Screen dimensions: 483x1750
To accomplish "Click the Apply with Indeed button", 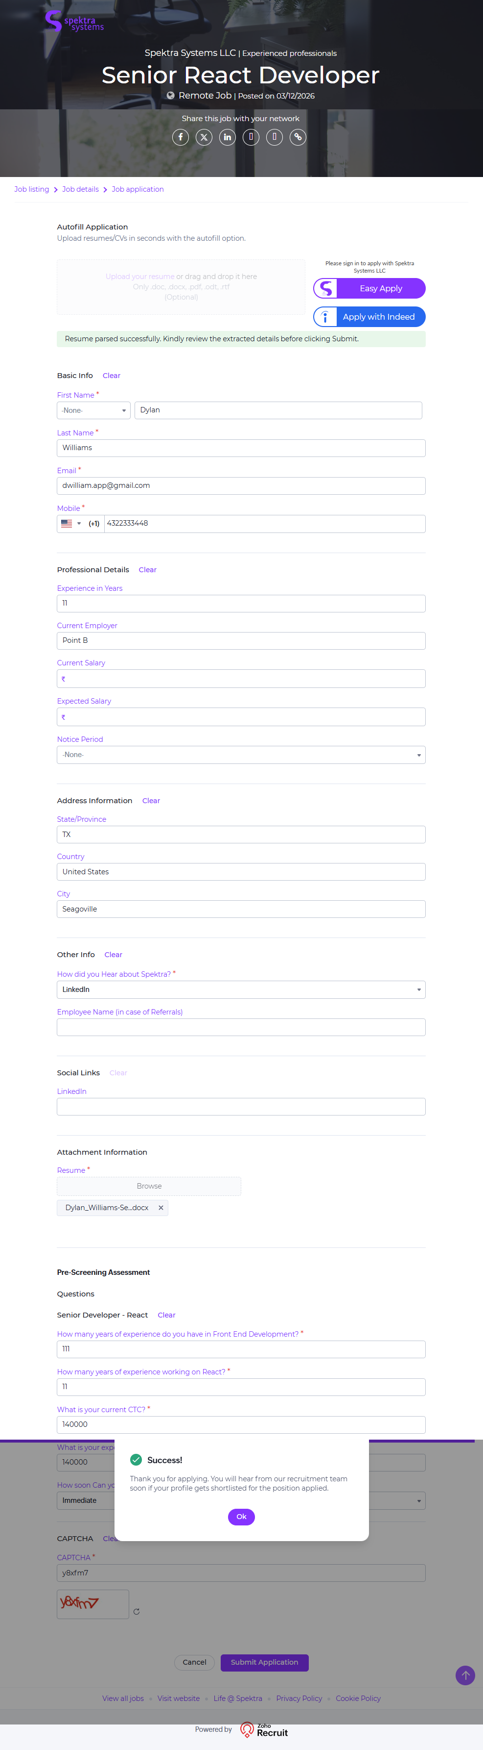I will pyautogui.click(x=369, y=317).
